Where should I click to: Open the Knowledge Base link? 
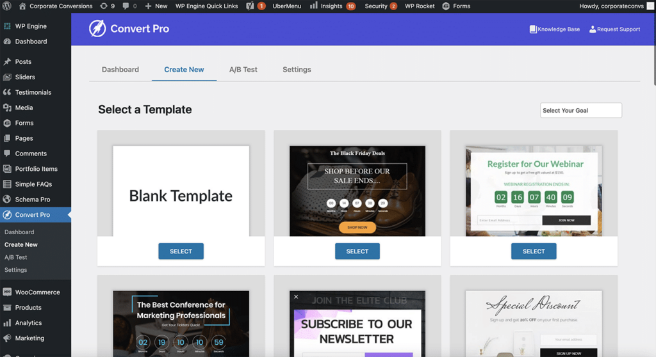click(555, 29)
